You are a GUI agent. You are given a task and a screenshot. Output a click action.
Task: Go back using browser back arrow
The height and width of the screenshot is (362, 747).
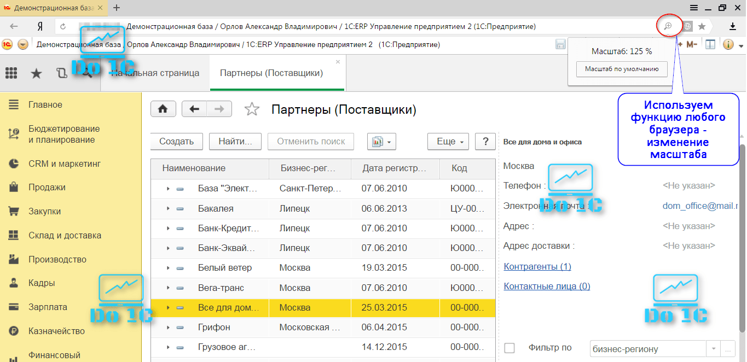[14, 26]
